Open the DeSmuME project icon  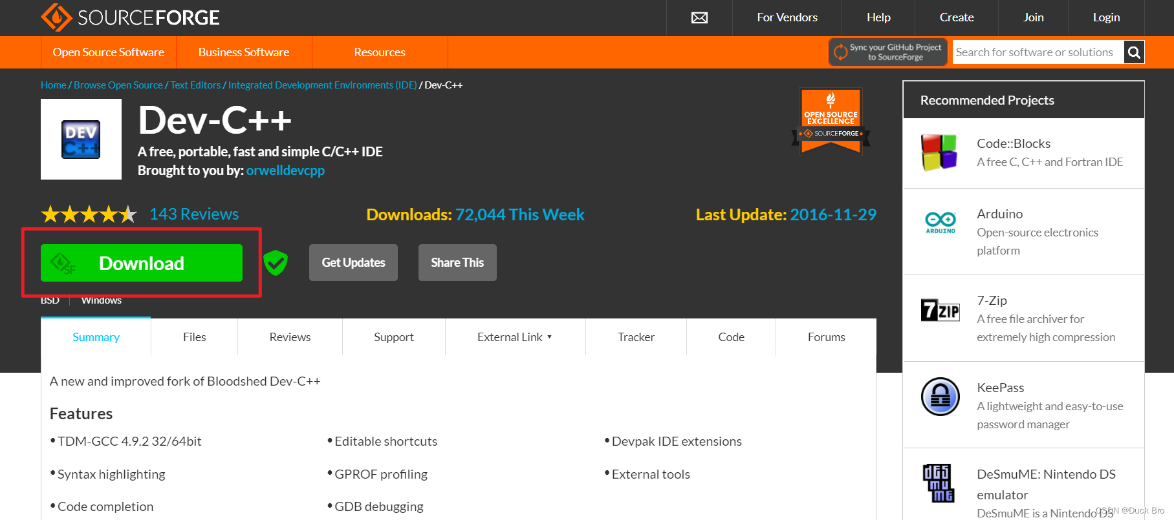tap(939, 483)
